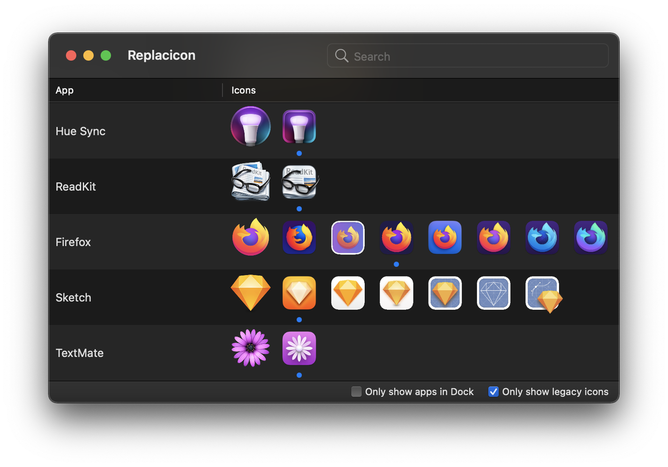Viewport: 668px width, 467px height.
Task: Choose the flat orange diamond on white Sketch icon
Action: pyautogui.click(x=348, y=293)
